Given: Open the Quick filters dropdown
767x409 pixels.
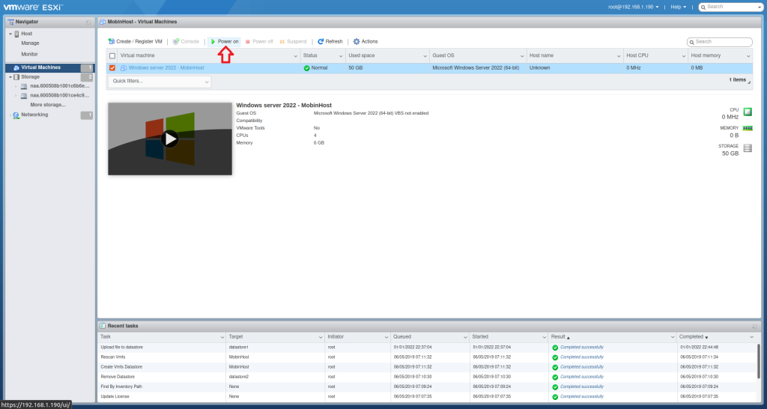Looking at the screenshot, I should click(160, 81).
